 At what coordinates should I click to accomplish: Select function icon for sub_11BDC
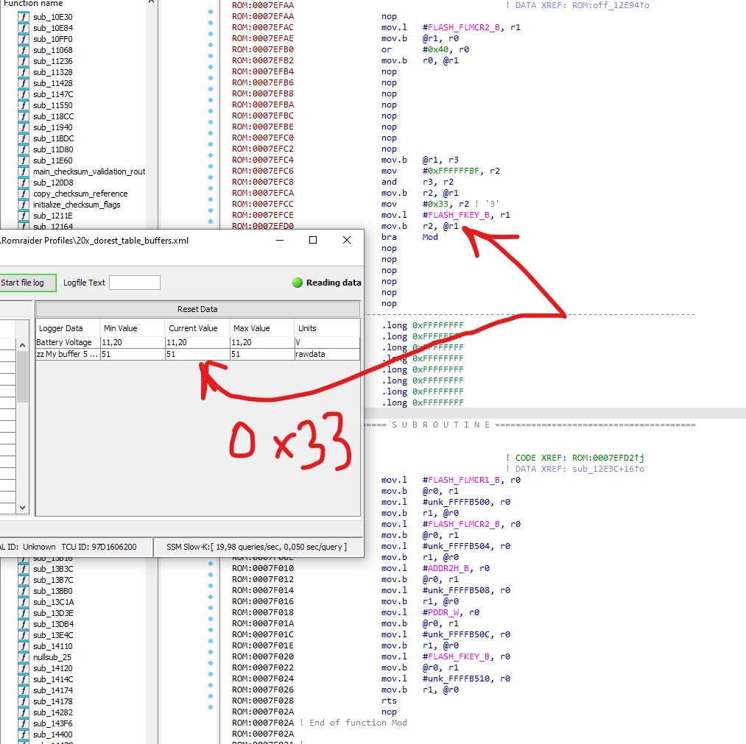click(x=24, y=138)
